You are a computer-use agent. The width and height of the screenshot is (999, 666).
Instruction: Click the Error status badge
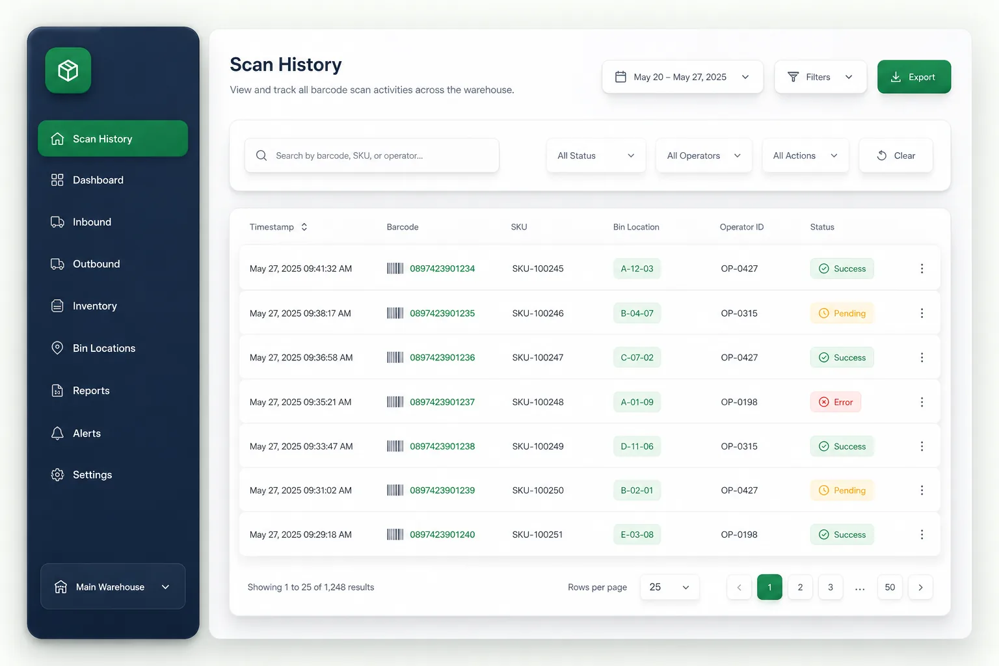tap(836, 402)
